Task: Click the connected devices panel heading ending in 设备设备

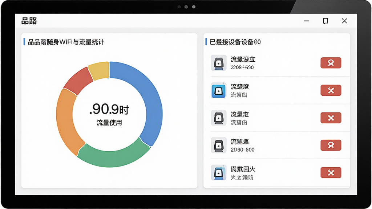Action: (x=235, y=42)
